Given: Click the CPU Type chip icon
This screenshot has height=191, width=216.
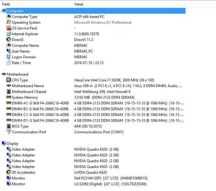Looking at the screenshot, I should 9,80.
